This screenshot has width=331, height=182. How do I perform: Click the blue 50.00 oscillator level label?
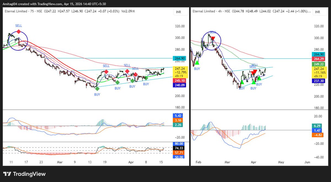(178, 157)
